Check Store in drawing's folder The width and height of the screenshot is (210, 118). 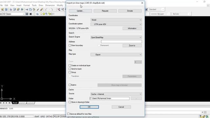(x=70, y=102)
